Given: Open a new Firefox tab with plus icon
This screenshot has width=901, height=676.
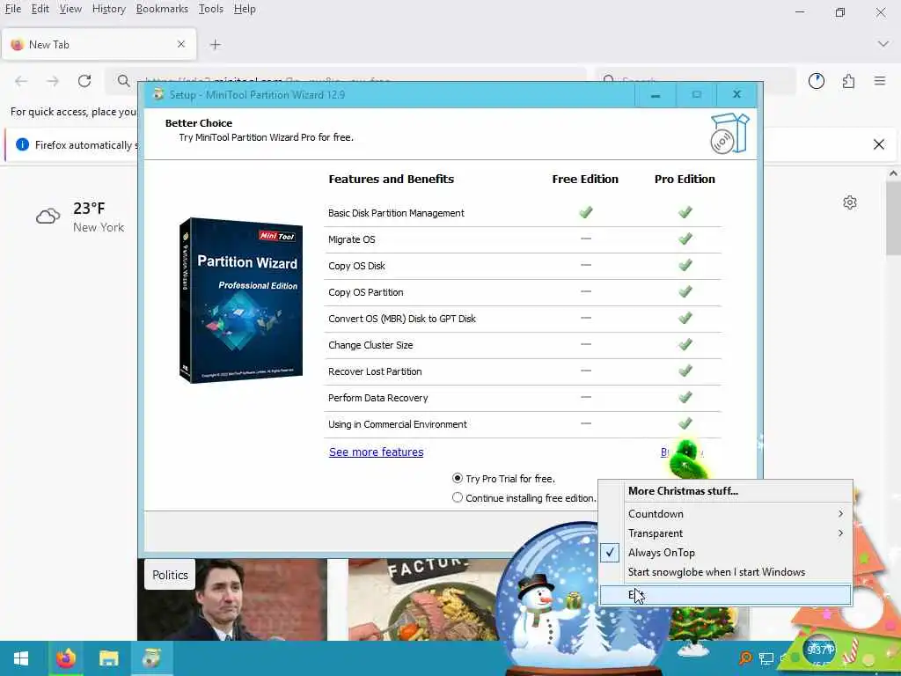Looking at the screenshot, I should 215,44.
